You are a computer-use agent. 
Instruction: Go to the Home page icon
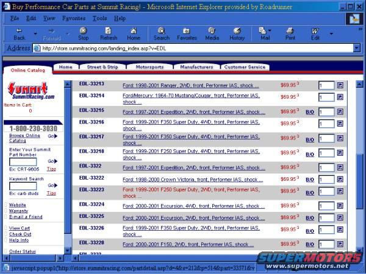coord(134,33)
